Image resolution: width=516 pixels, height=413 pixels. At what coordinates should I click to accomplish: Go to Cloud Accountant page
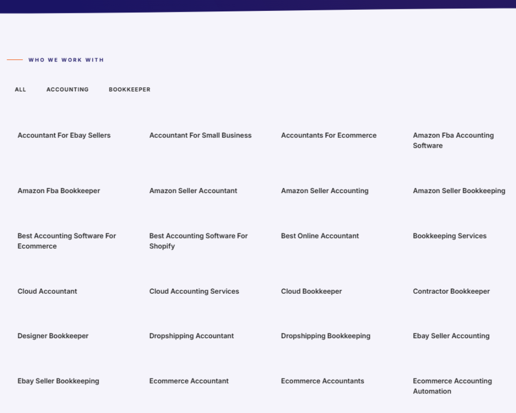click(x=47, y=291)
